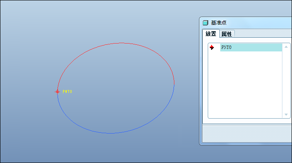Select the PNT0 entry in the point list
The width and height of the screenshot is (292, 163).
pyautogui.click(x=251, y=47)
